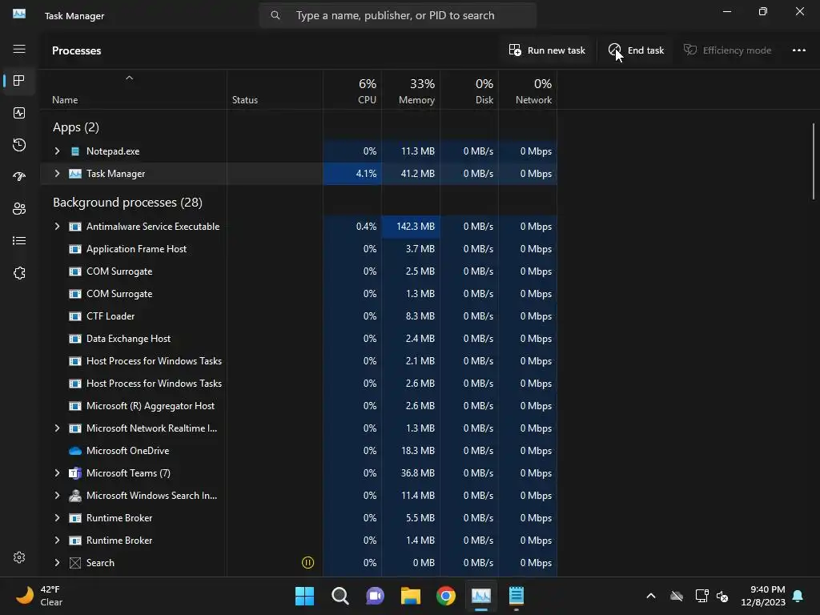Click the Task Manager row icon
Viewport: 820px width, 615px height.
coord(75,174)
